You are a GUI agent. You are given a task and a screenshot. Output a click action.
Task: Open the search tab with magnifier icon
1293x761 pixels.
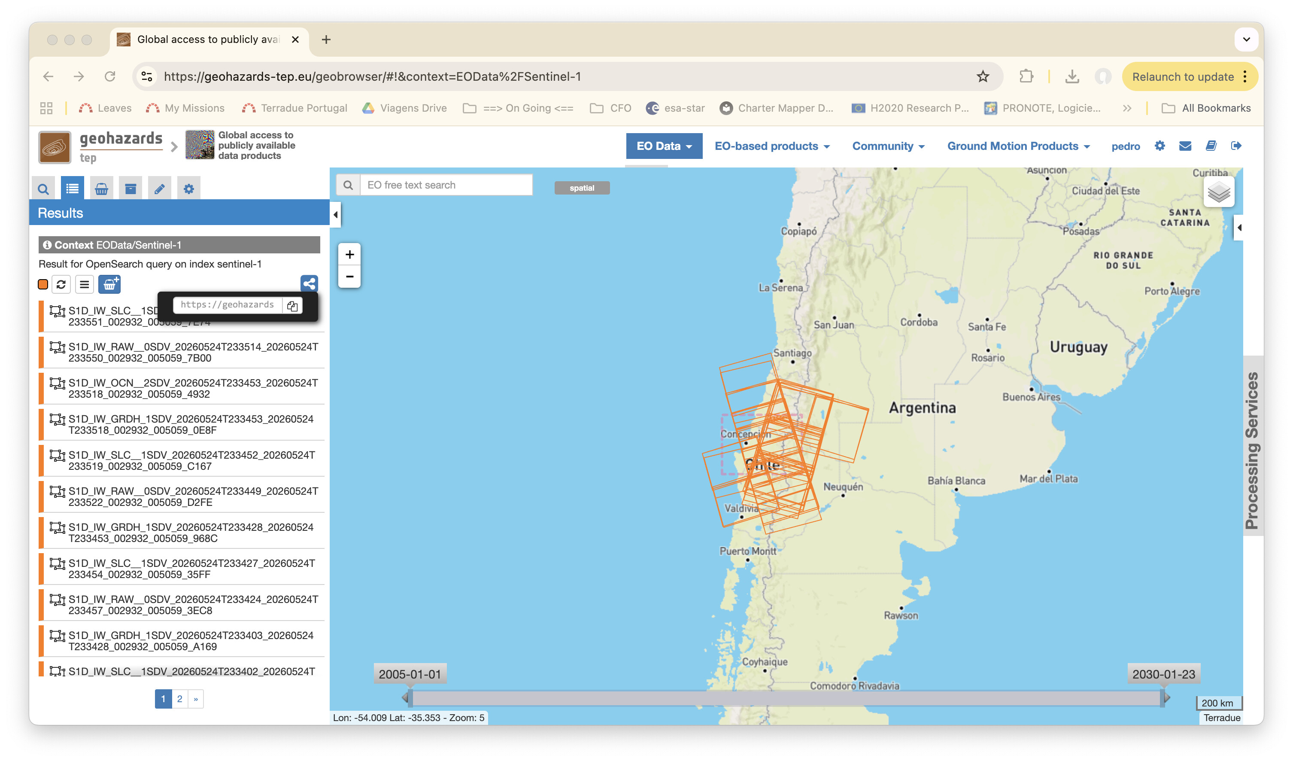[x=43, y=189]
